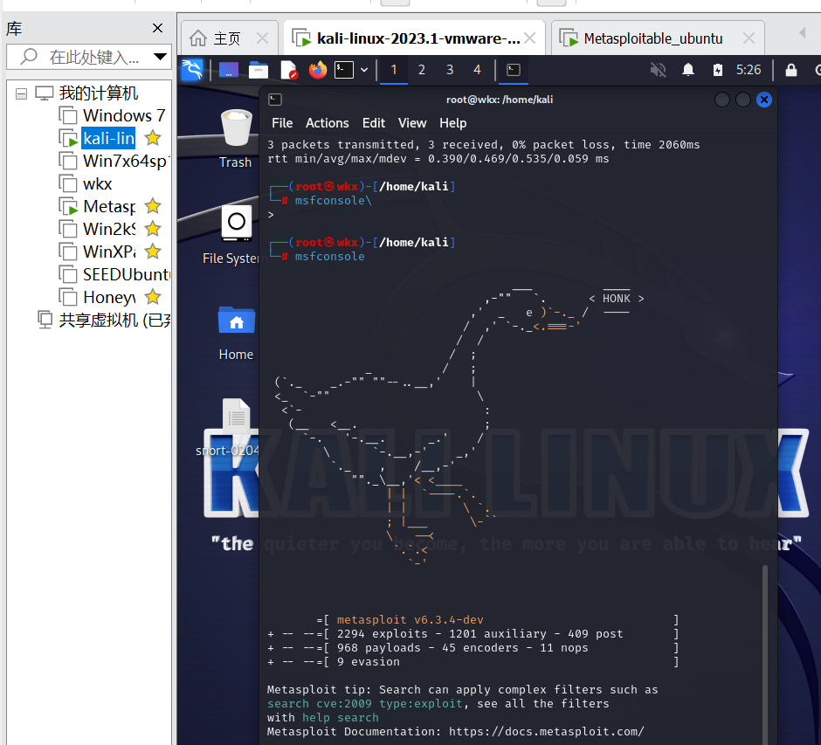The image size is (821, 745).
Task: Click the terminal title bar window icon
Action: click(x=275, y=100)
